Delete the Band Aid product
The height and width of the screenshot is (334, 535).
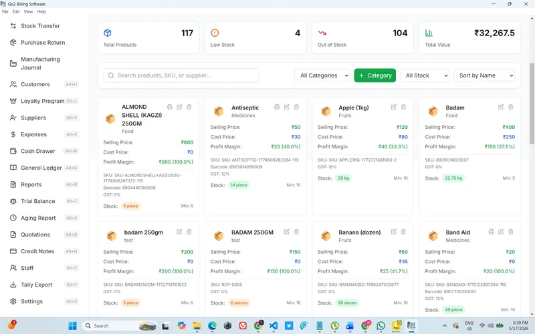pyautogui.click(x=511, y=232)
